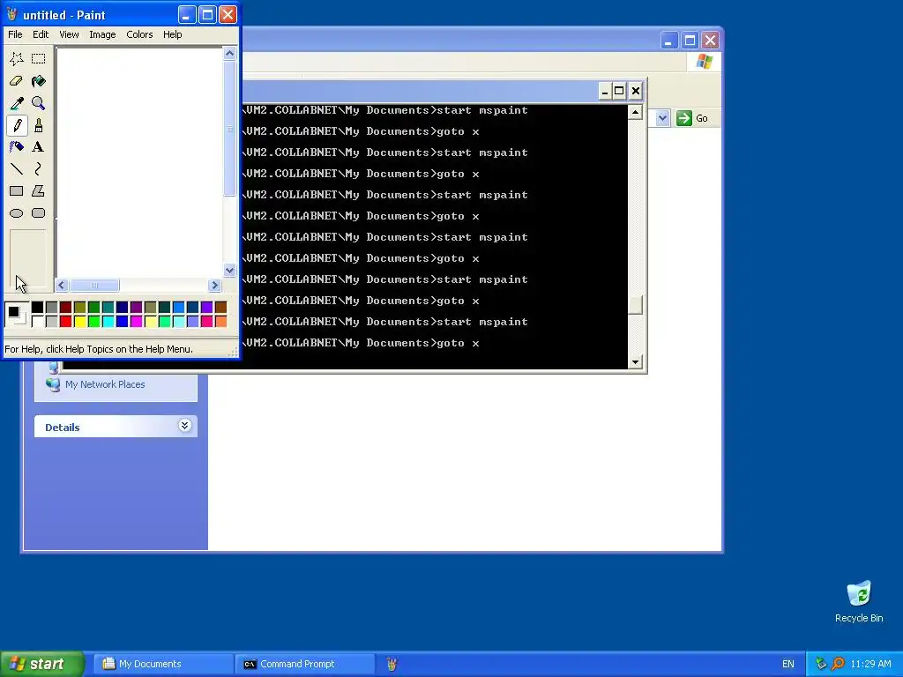Click inside the white Paint canvas
903x677 pixels.
tap(139, 161)
